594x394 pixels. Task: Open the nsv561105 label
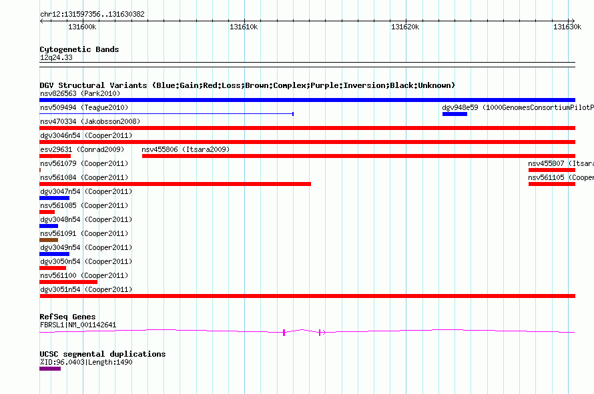click(561, 177)
